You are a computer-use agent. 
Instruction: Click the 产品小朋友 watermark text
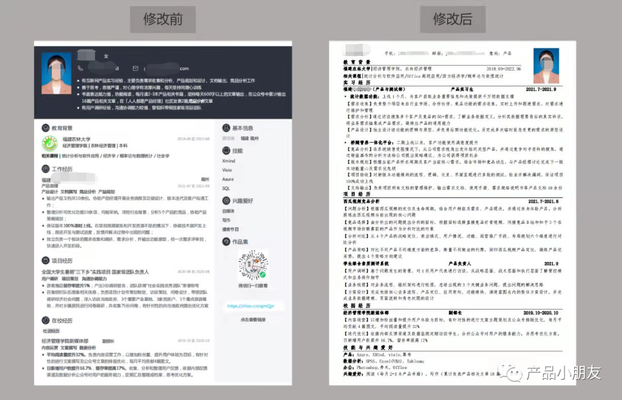564,373
